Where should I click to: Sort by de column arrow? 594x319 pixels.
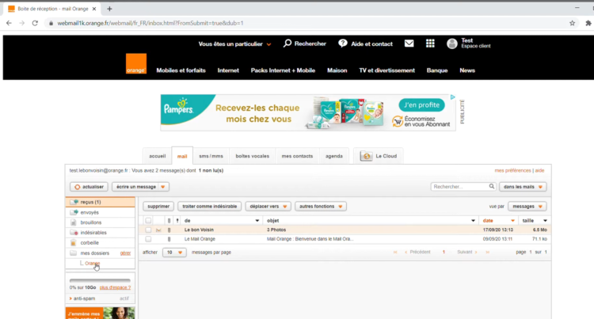(257, 221)
